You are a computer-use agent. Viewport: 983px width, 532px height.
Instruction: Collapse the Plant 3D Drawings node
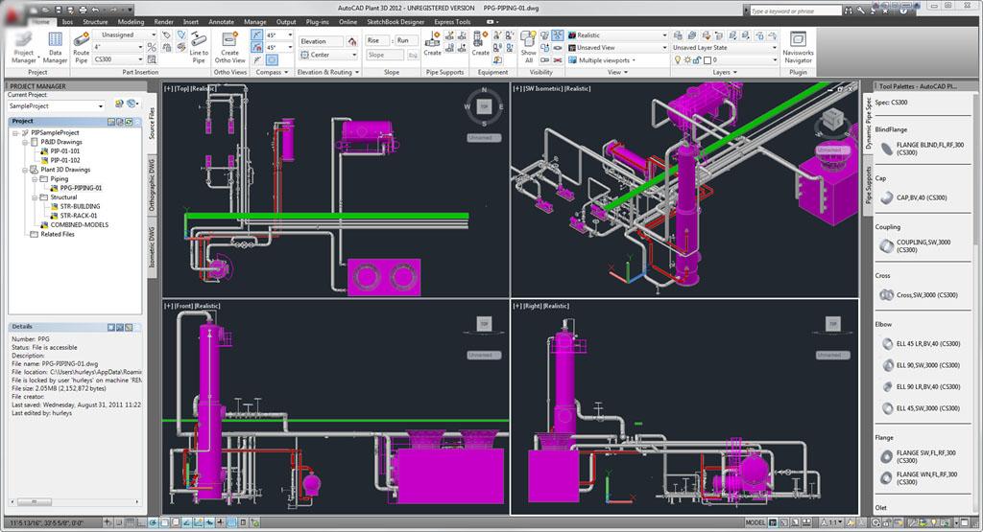(25, 170)
